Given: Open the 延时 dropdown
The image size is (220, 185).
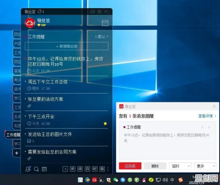Looking at the screenshot, I should click(x=180, y=166).
